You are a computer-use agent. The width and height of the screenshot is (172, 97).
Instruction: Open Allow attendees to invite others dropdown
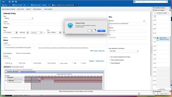point(124,51)
